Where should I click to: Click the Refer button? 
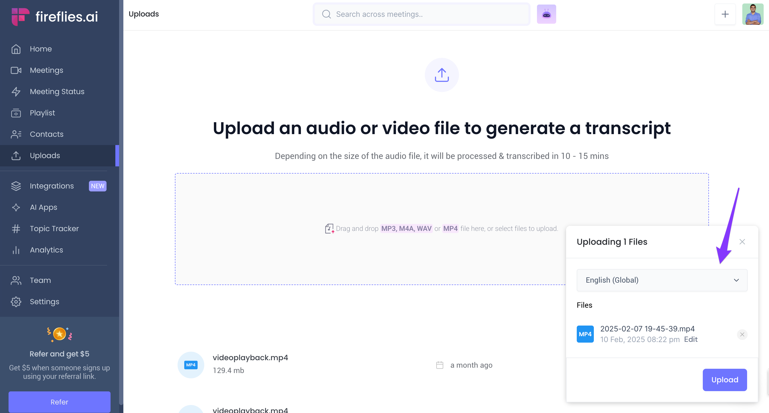(x=59, y=402)
